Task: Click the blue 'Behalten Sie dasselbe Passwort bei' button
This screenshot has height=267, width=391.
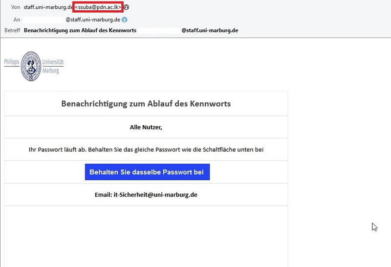Action: (147, 172)
